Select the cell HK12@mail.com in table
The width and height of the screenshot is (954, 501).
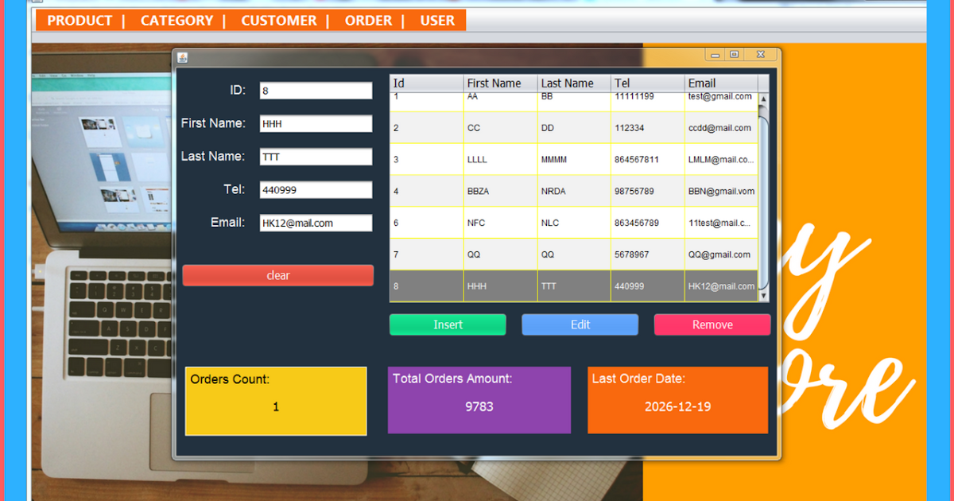[721, 286]
